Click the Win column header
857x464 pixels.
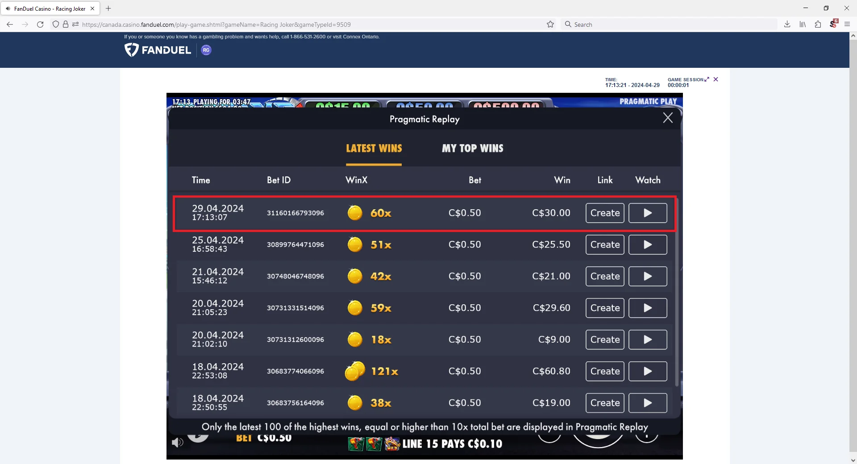click(562, 180)
